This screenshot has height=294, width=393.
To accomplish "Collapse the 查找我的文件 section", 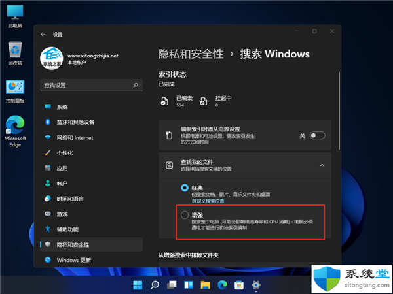I will 322,165.
